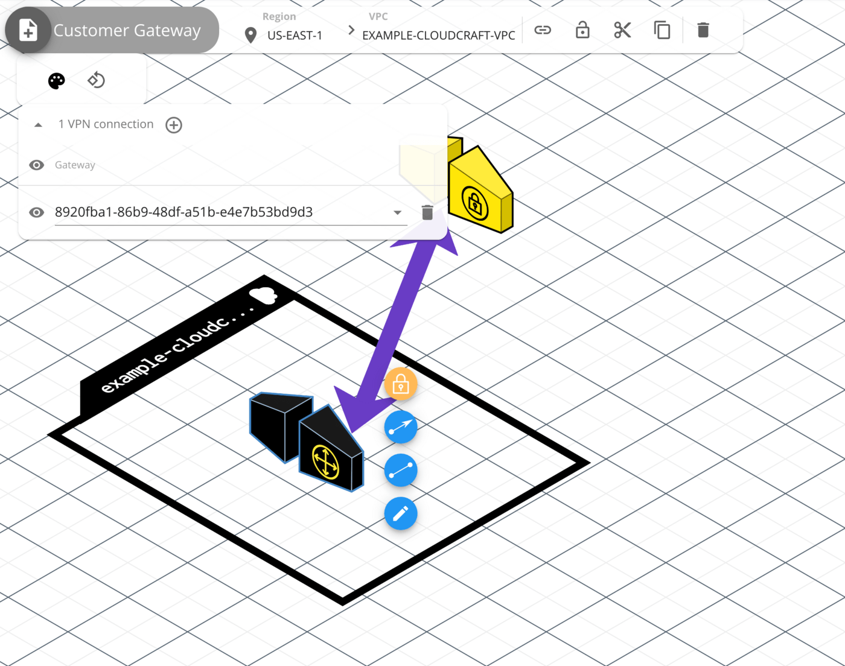Duplicate component with the copy icon

662,30
